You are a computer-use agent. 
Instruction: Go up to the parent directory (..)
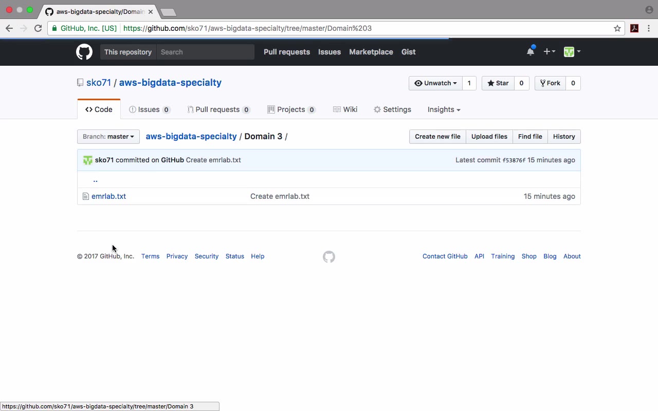(95, 180)
